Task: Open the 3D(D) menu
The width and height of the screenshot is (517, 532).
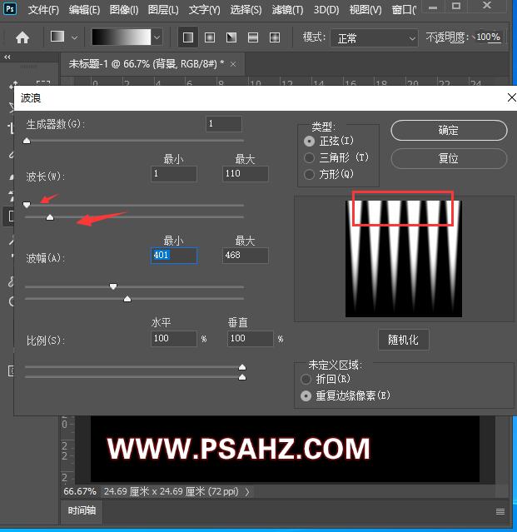Action: coord(326,9)
